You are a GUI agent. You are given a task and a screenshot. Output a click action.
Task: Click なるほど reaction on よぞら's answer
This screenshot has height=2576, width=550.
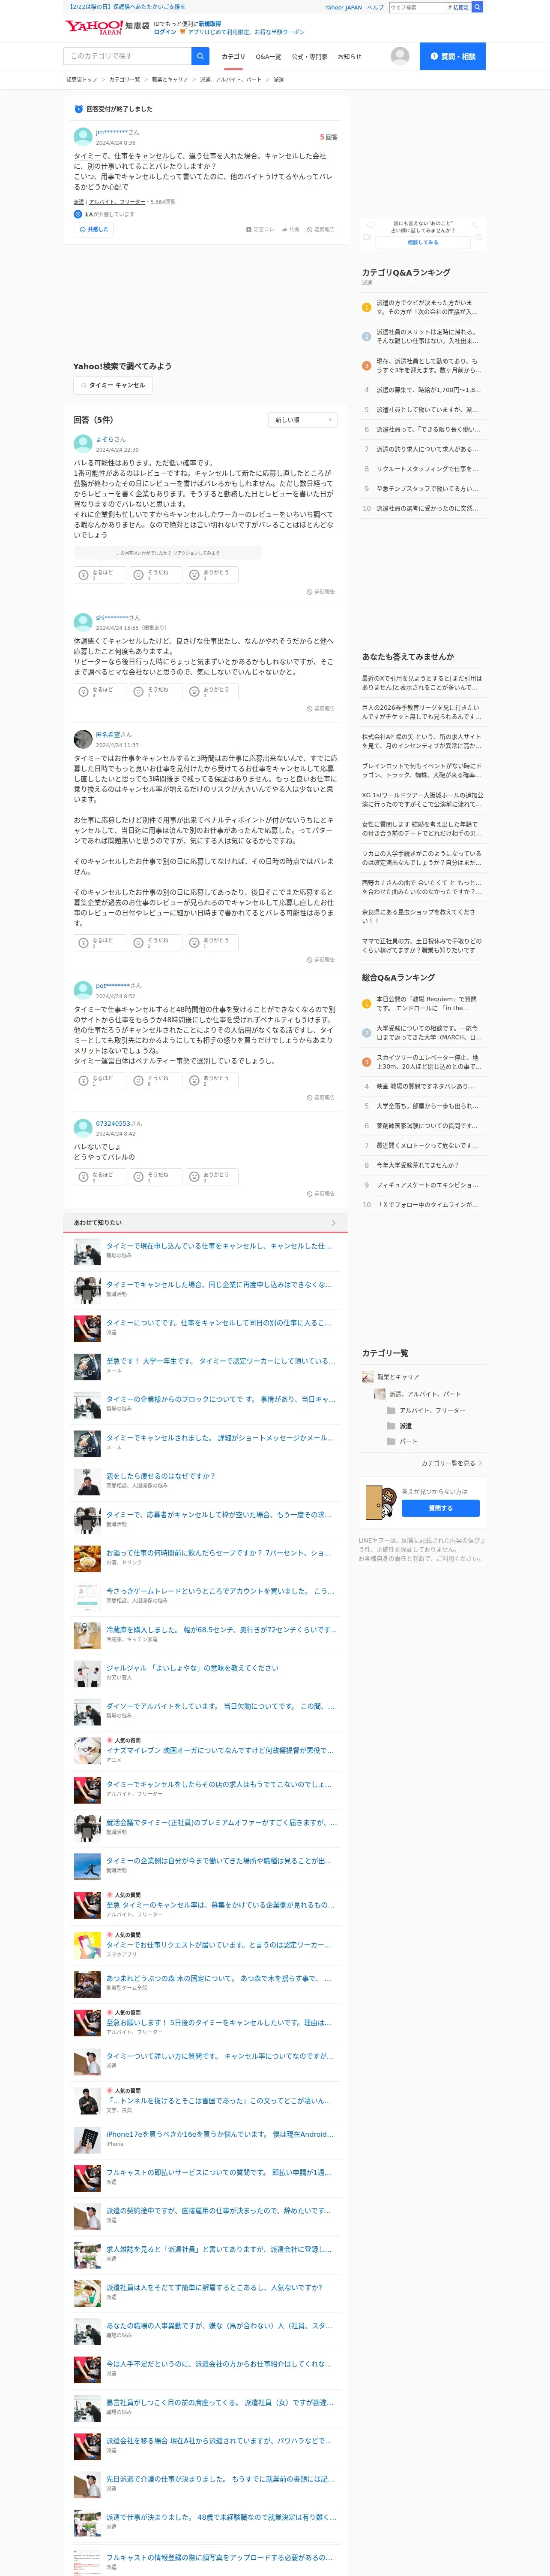(x=100, y=574)
